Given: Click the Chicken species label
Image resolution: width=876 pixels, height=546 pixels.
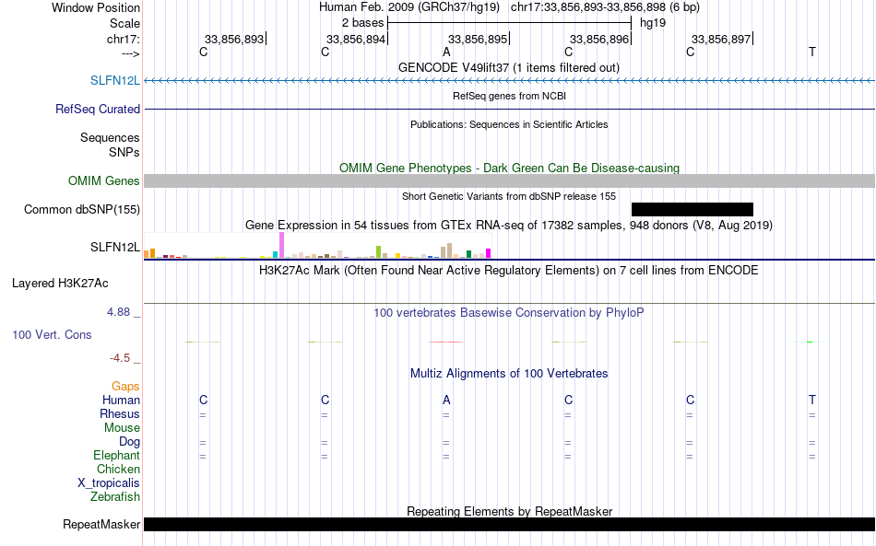Looking at the screenshot, I should (x=118, y=469).
